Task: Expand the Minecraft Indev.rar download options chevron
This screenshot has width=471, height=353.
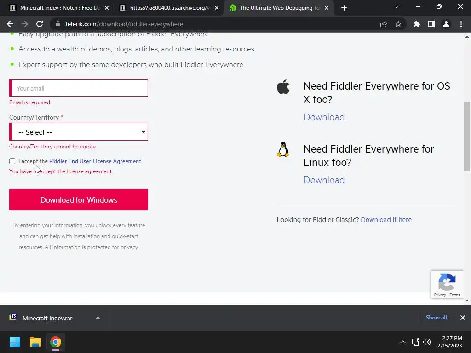Action: click(98, 318)
